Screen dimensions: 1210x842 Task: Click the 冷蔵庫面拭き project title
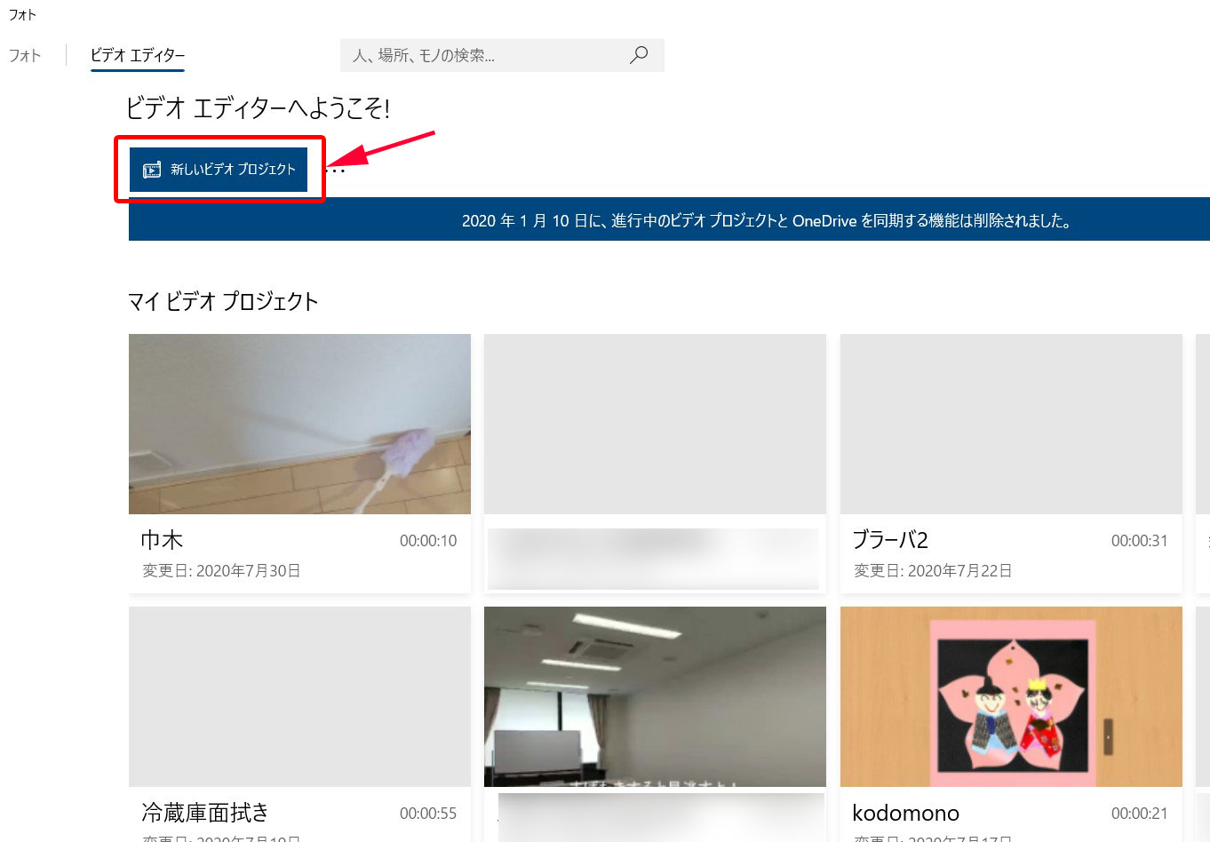[205, 813]
